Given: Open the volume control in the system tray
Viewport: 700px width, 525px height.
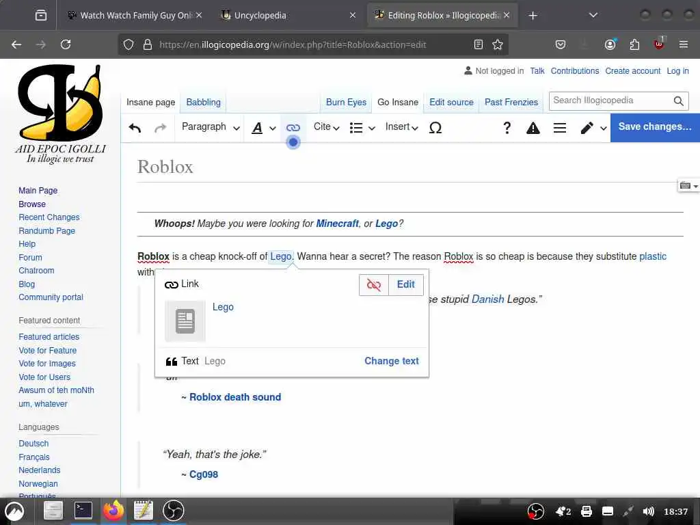Looking at the screenshot, I should [x=648, y=511].
